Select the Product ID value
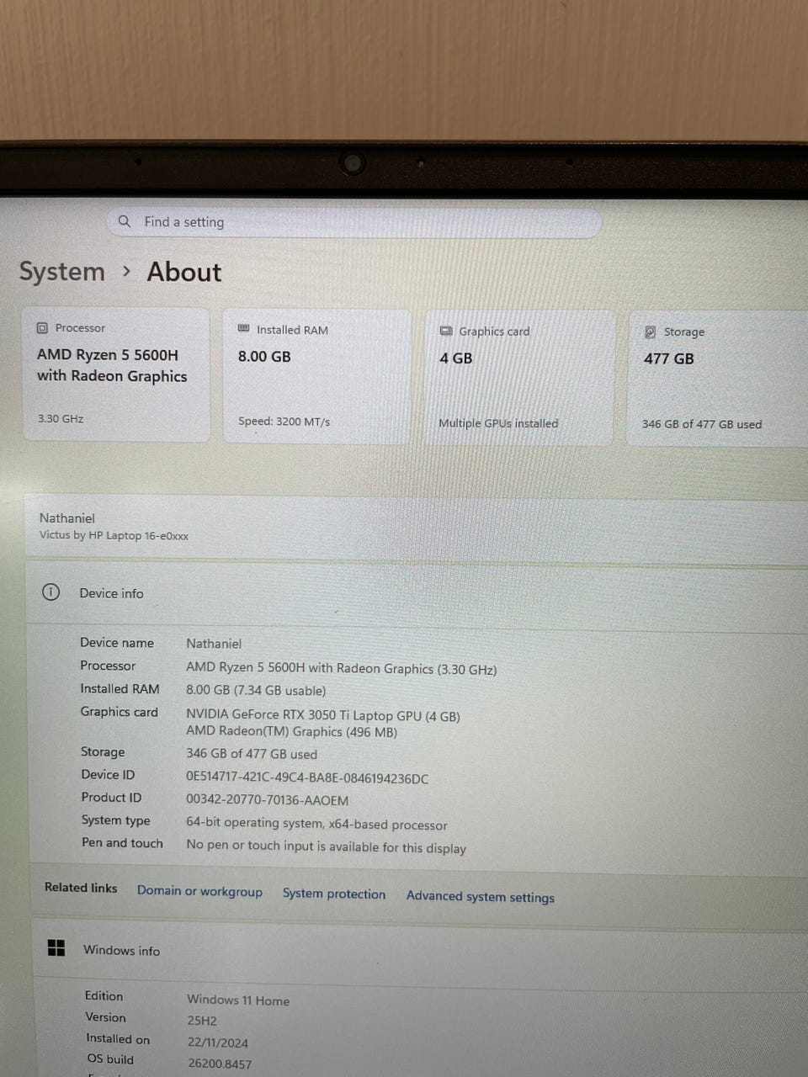808x1077 pixels. (267, 800)
